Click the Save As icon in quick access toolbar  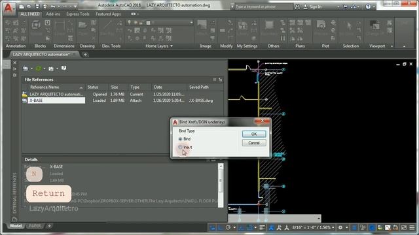pyautogui.click(x=45, y=7)
